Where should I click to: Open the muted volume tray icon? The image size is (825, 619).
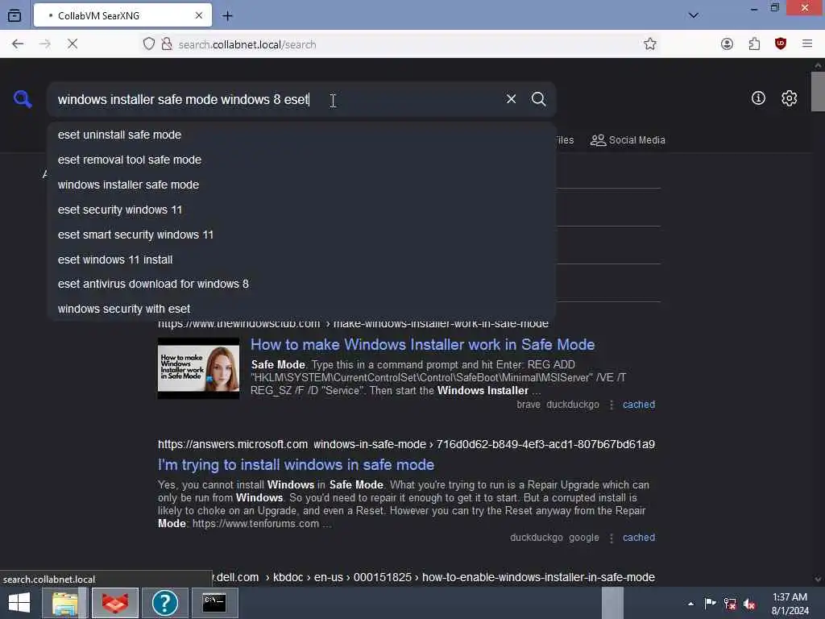[749, 604]
